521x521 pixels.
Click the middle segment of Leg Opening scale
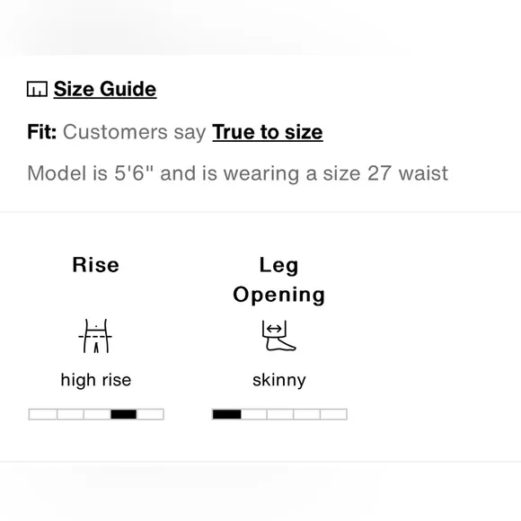(x=280, y=414)
